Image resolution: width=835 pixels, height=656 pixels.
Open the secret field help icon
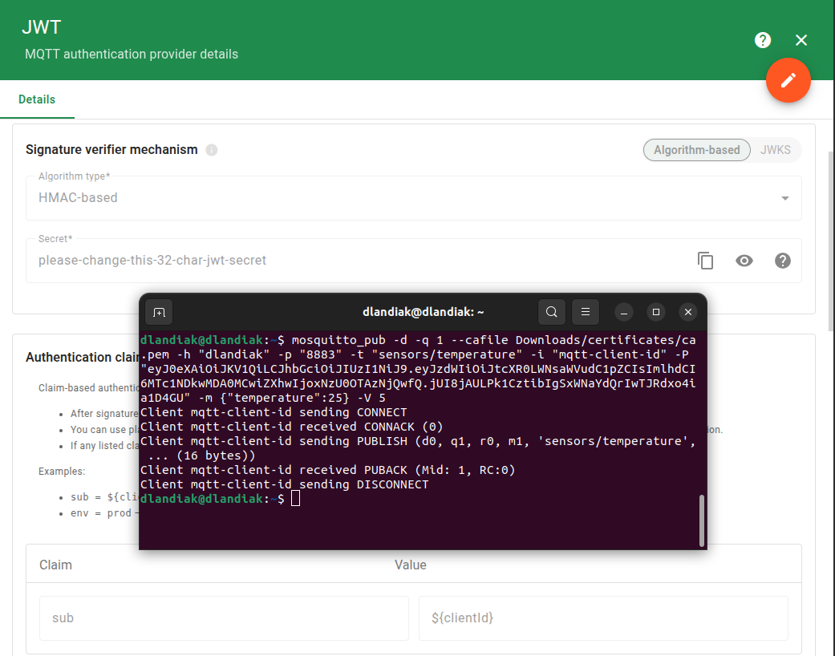[783, 261]
